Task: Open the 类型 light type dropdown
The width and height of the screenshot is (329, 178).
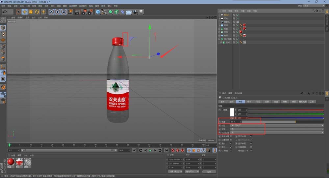Action: 276,125
